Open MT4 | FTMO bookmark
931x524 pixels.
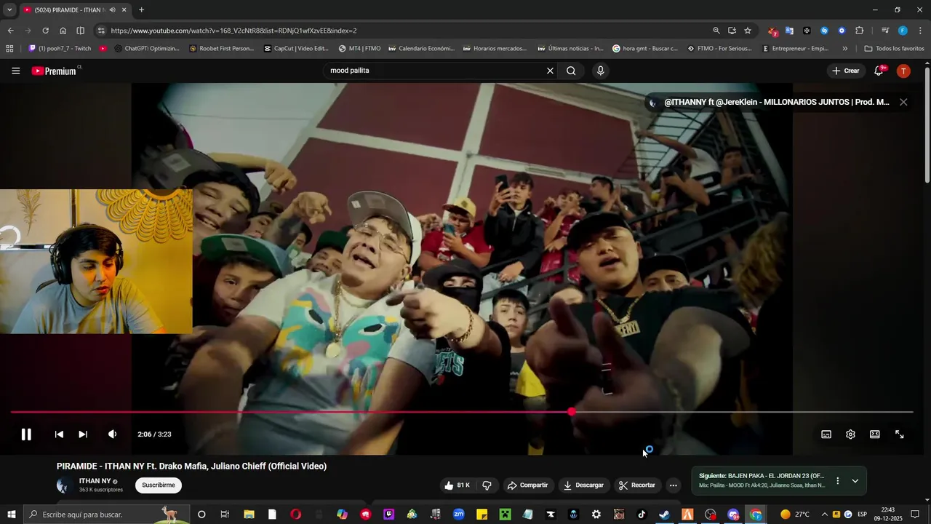(359, 49)
